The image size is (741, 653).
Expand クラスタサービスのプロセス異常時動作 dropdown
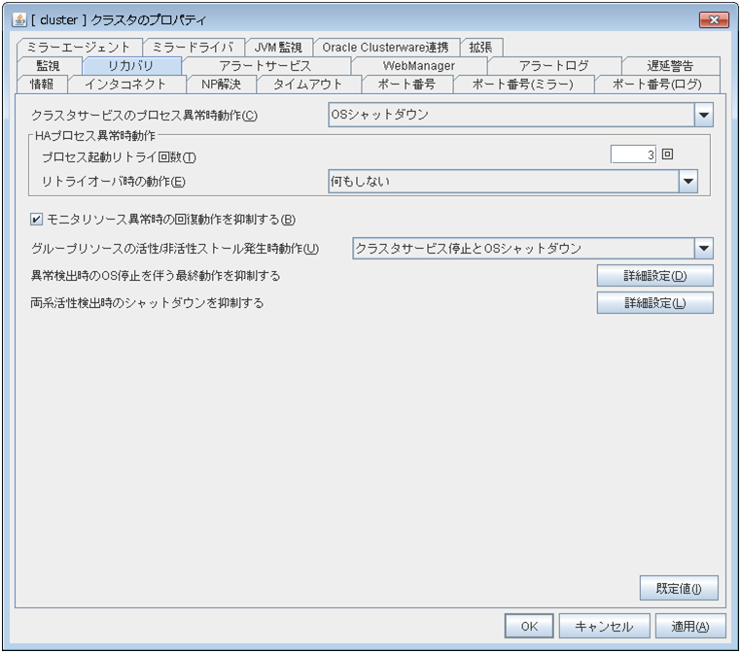coord(704,116)
